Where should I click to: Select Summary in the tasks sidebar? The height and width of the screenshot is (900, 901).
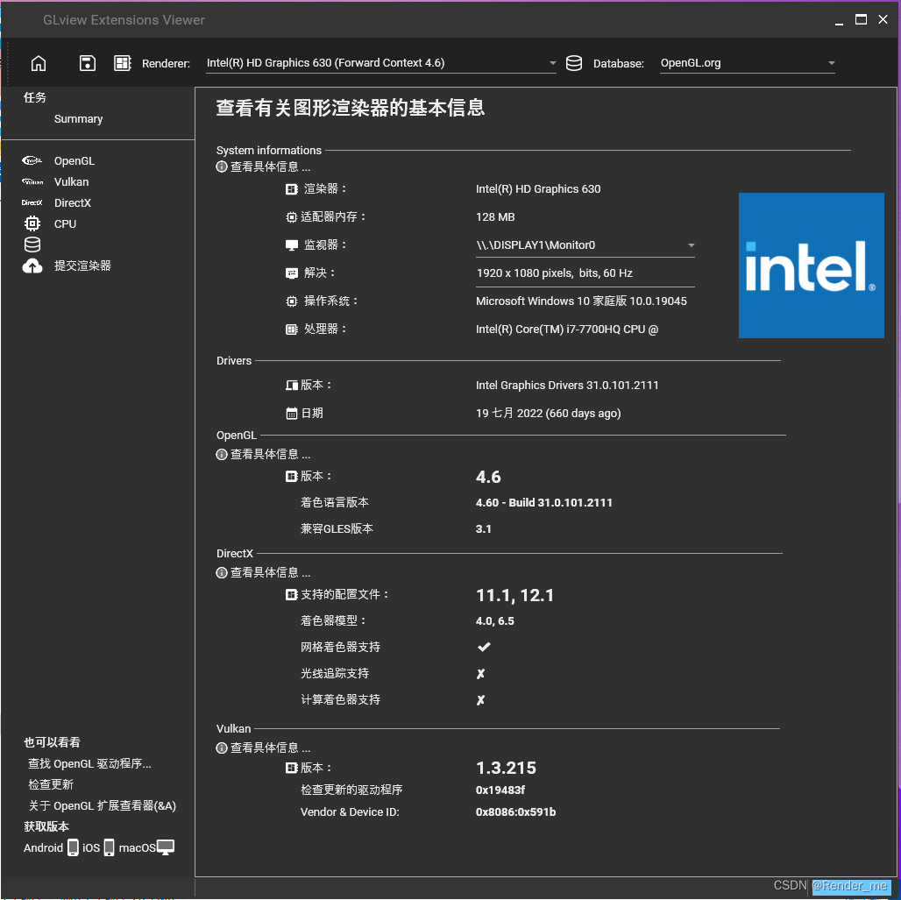click(78, 119)
